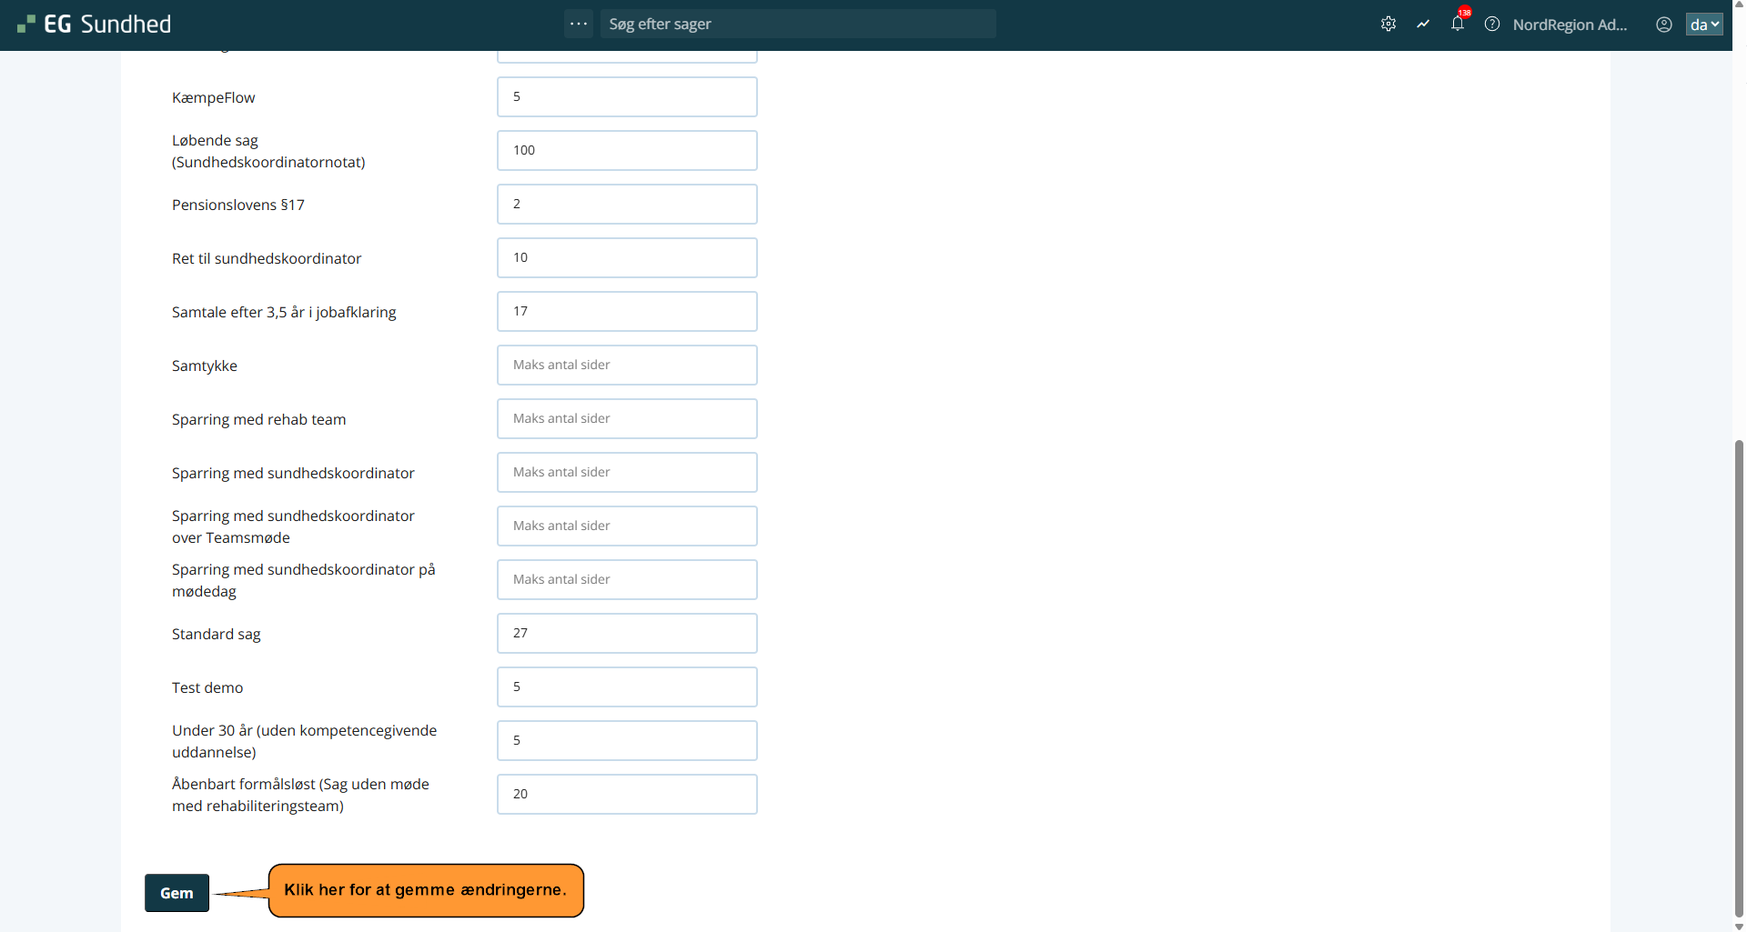Select the Løbende sag field containing 100
Image resolution: width=1747 pixels, height=932 pixels.
(627, 150)
